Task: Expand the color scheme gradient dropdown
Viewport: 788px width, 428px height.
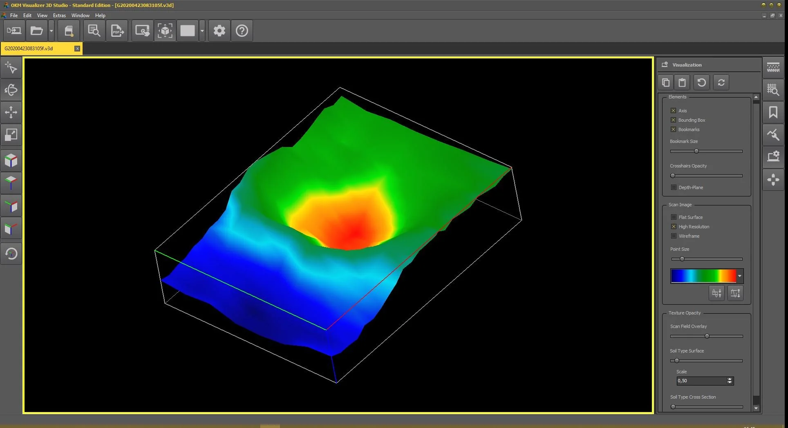Action: 739,276
